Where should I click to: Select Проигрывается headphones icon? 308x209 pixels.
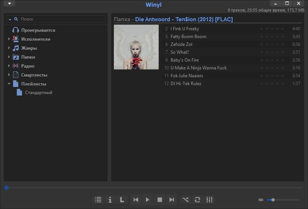click(x=16, y=30)
